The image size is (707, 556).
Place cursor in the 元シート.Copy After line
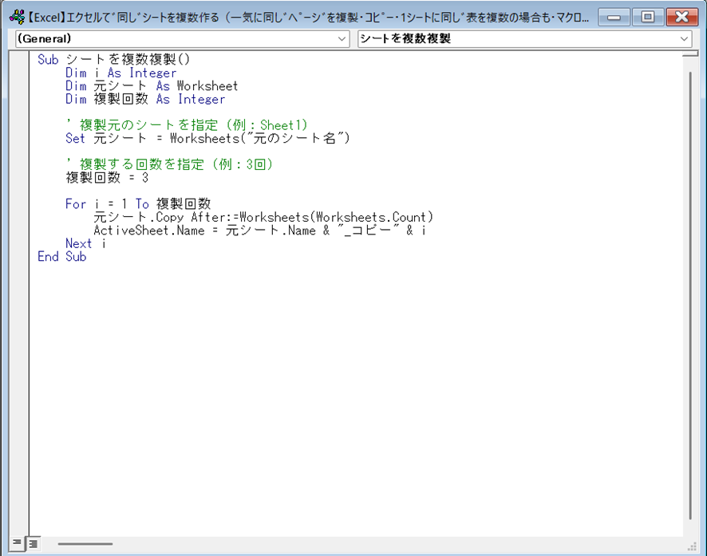pos(263,217)
